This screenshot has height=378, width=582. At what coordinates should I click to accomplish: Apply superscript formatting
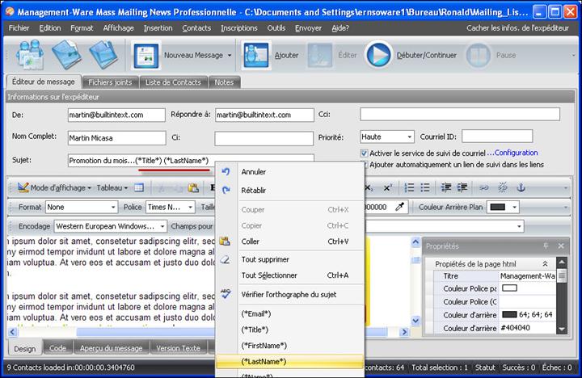(387, 188)
